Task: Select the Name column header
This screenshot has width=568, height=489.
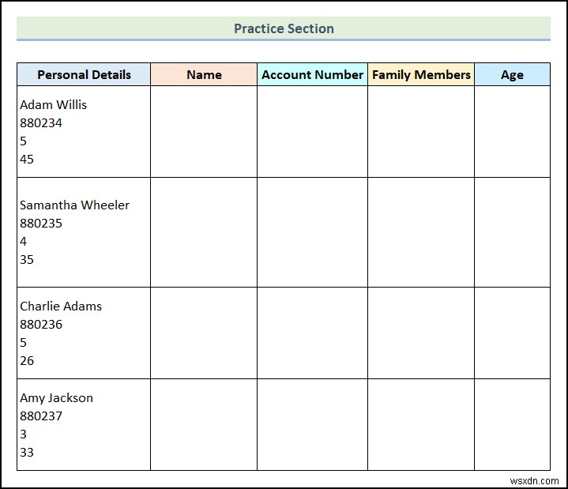Action: click(204, 74)
